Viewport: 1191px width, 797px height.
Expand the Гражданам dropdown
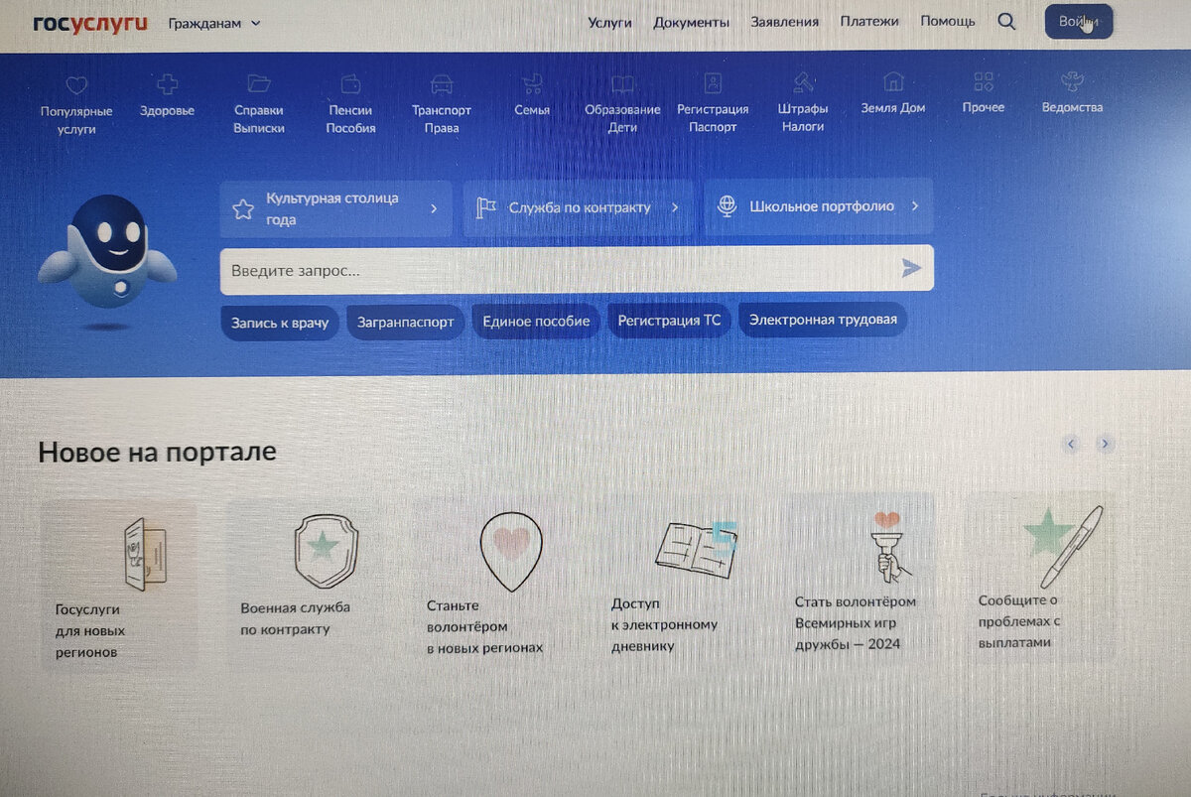pos(214,23)
